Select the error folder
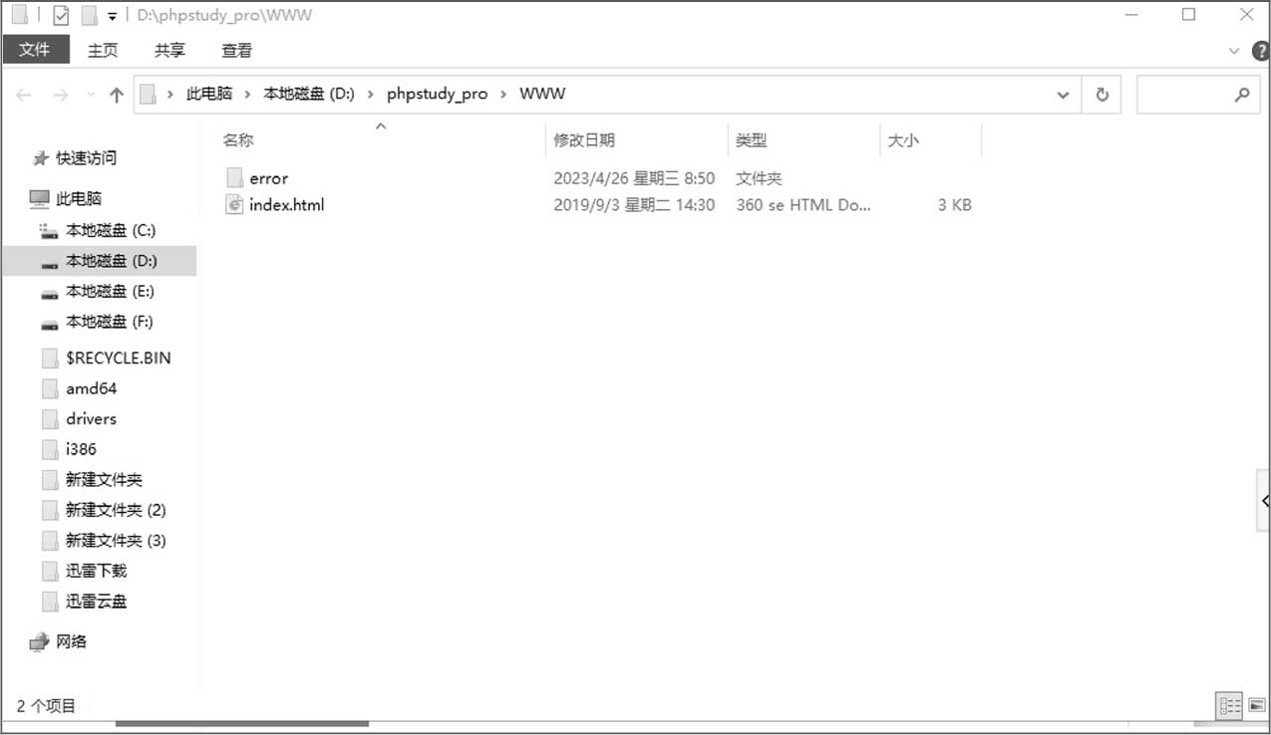This screenshot has width=1271, height=735. [268, 178]
